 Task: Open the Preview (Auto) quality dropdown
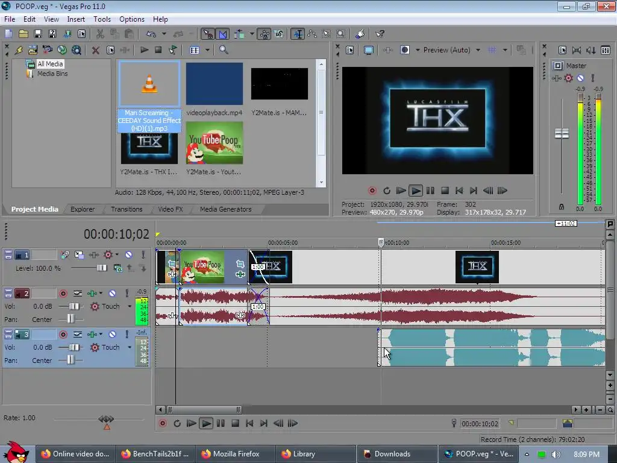pyautogui.click(x=478, y=50)
